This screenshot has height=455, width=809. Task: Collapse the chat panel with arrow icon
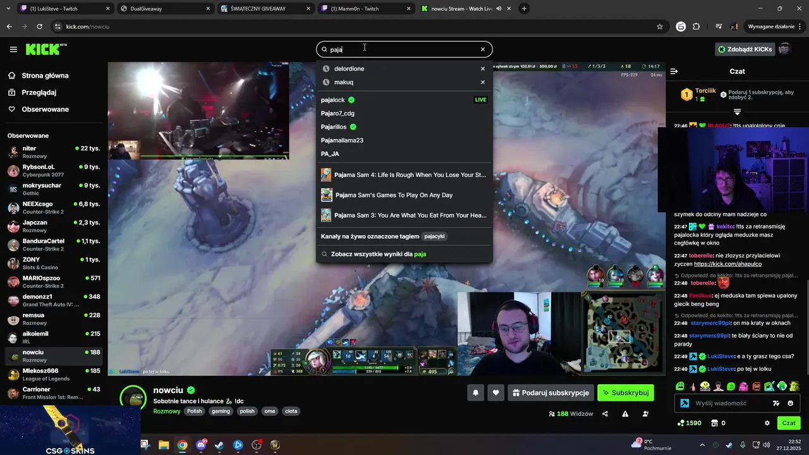click(674, 71)
